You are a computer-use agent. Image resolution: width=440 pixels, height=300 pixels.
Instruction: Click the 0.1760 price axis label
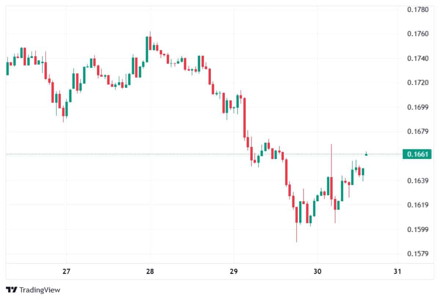418,34
